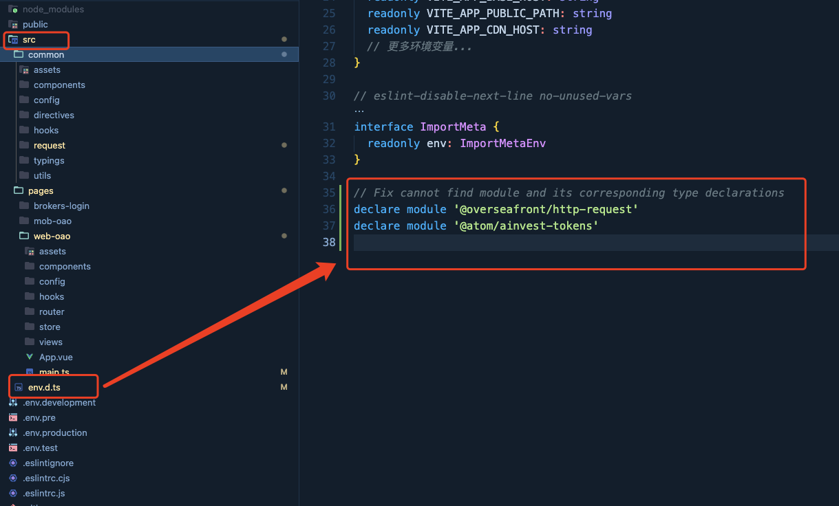
Task: Open the .env.development file
Action: point(59,402)
